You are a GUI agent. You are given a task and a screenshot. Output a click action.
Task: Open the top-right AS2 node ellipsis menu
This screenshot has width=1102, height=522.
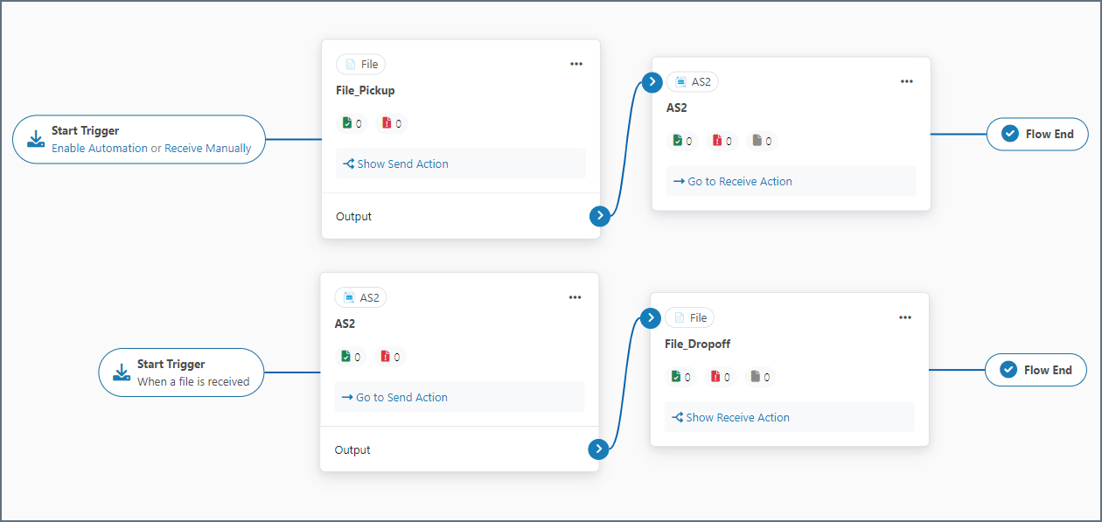(907, 81)
